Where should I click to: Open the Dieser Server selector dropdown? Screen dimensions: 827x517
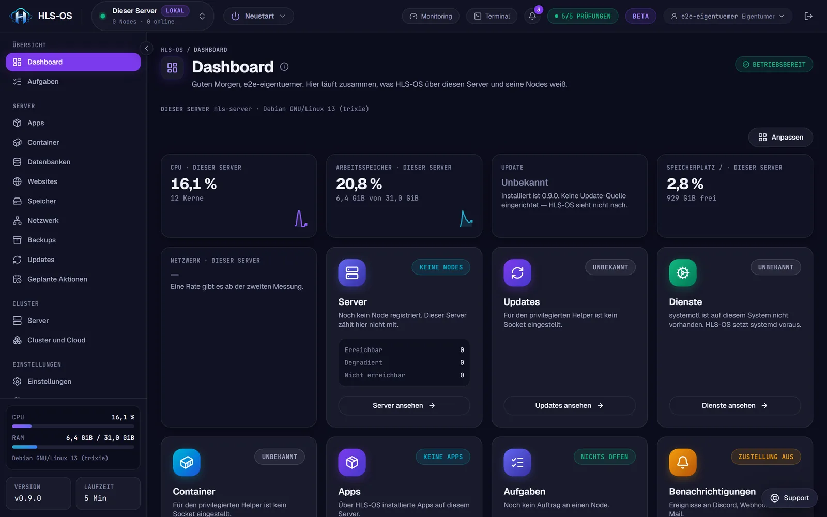tap(152, 16)
